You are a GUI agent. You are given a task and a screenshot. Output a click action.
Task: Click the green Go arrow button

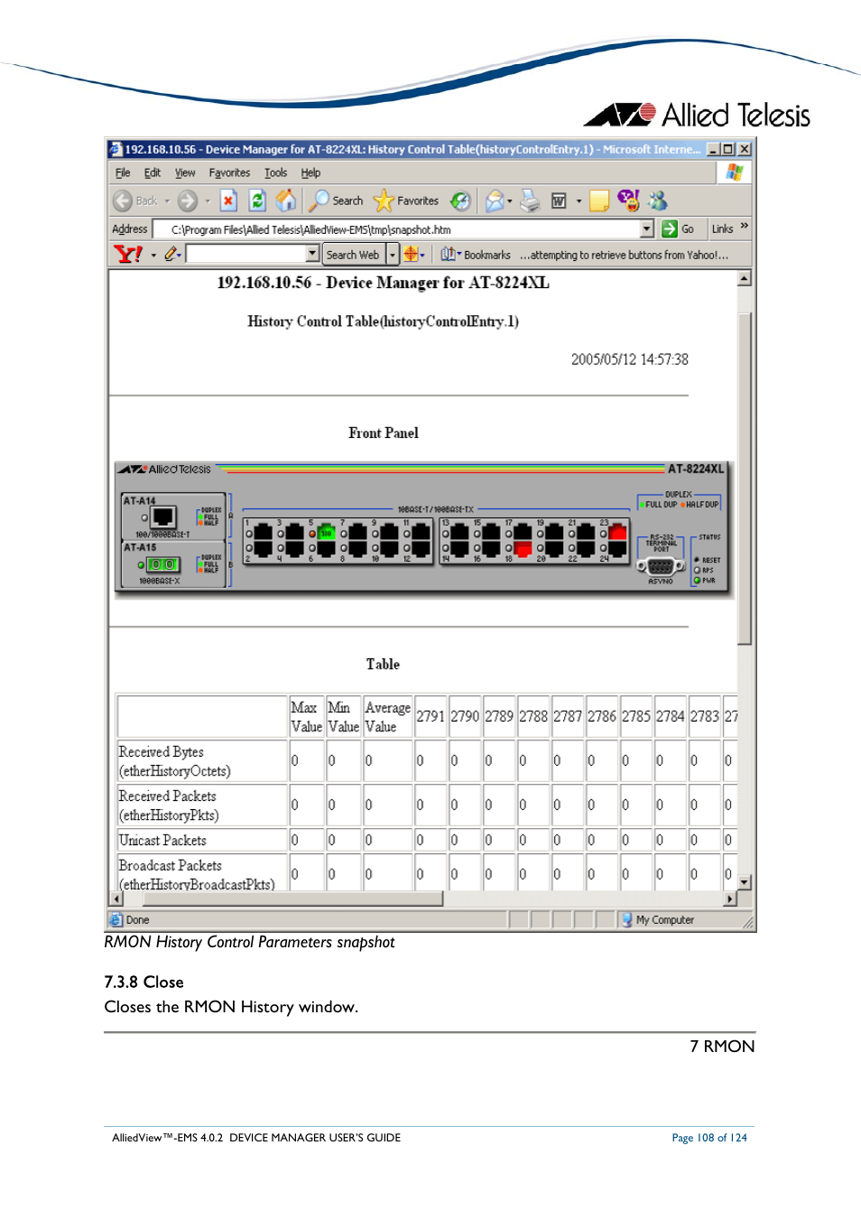pyautogui.click(x=670, y=229)
